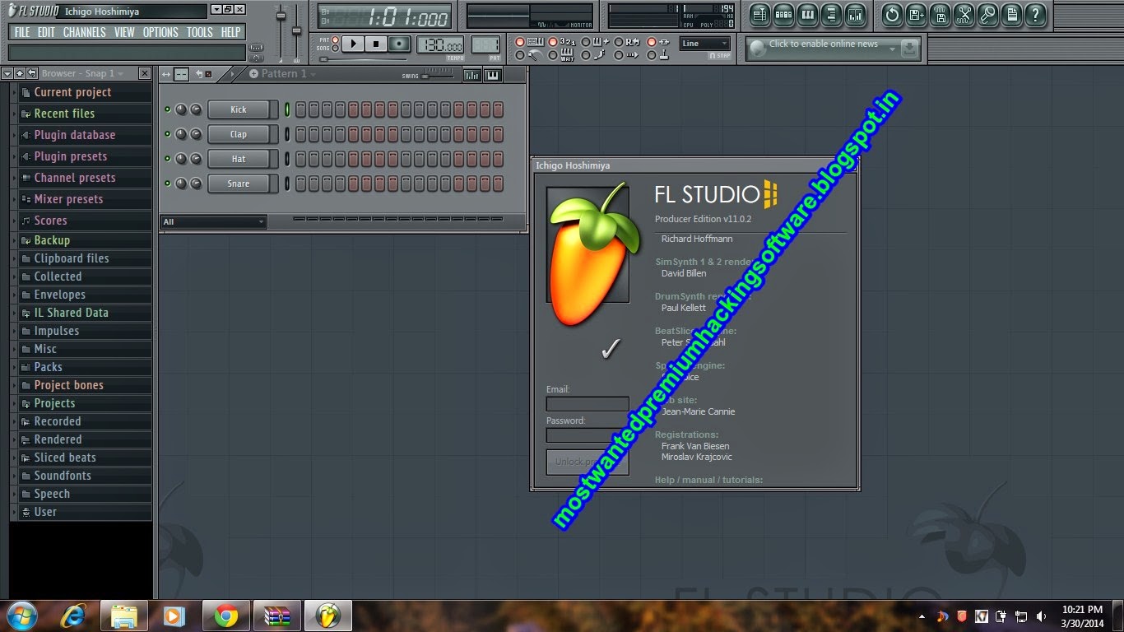Open the playlist view from the toolbar

[x=759, y=14]
